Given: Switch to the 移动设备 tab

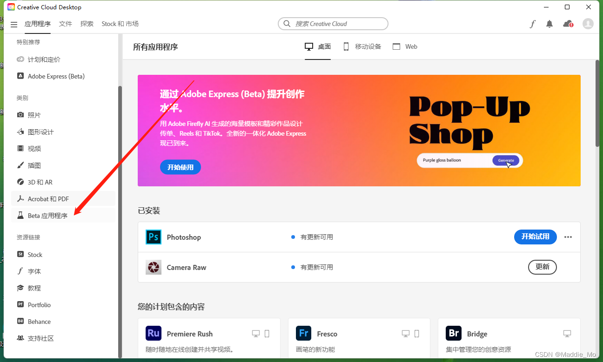Looking at the screenshot, I should (362, 46).
